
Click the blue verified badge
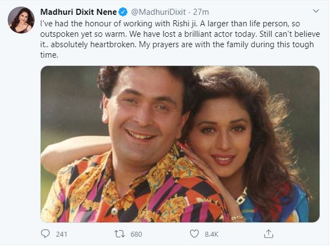click(123, 12)
